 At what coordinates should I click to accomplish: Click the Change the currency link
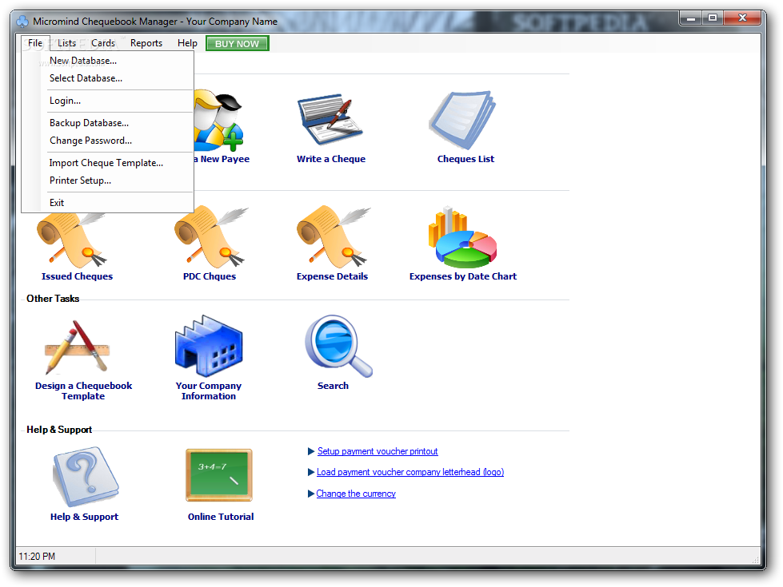coord(356,494)
